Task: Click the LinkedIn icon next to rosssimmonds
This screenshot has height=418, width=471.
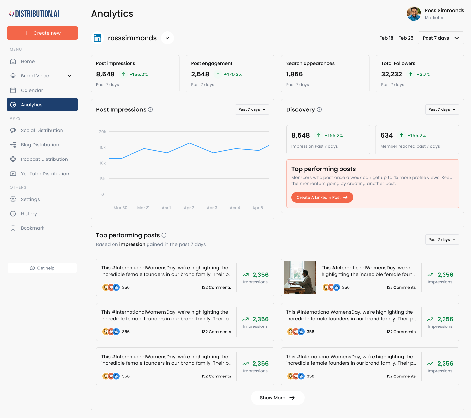Action: click(x=97, y=38)
